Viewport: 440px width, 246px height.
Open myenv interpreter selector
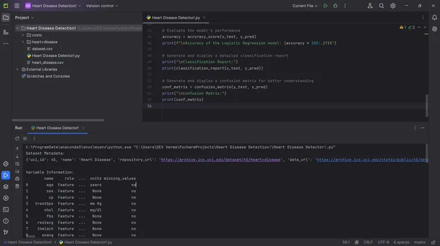pyautogui.click(x=420, y=242)
